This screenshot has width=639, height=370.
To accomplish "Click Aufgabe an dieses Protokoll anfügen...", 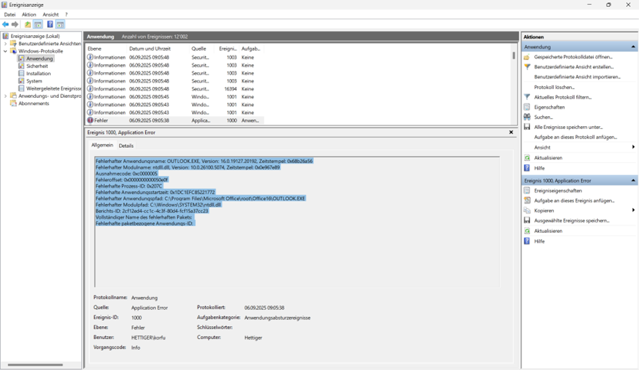I will 575,137.
